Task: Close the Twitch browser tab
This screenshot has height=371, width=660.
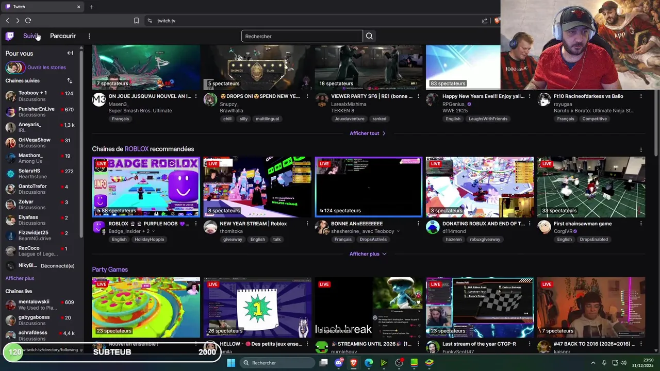Action: (78, 7)
